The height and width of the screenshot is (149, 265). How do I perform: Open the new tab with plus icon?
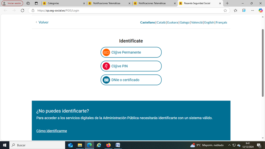pos(227,3)
